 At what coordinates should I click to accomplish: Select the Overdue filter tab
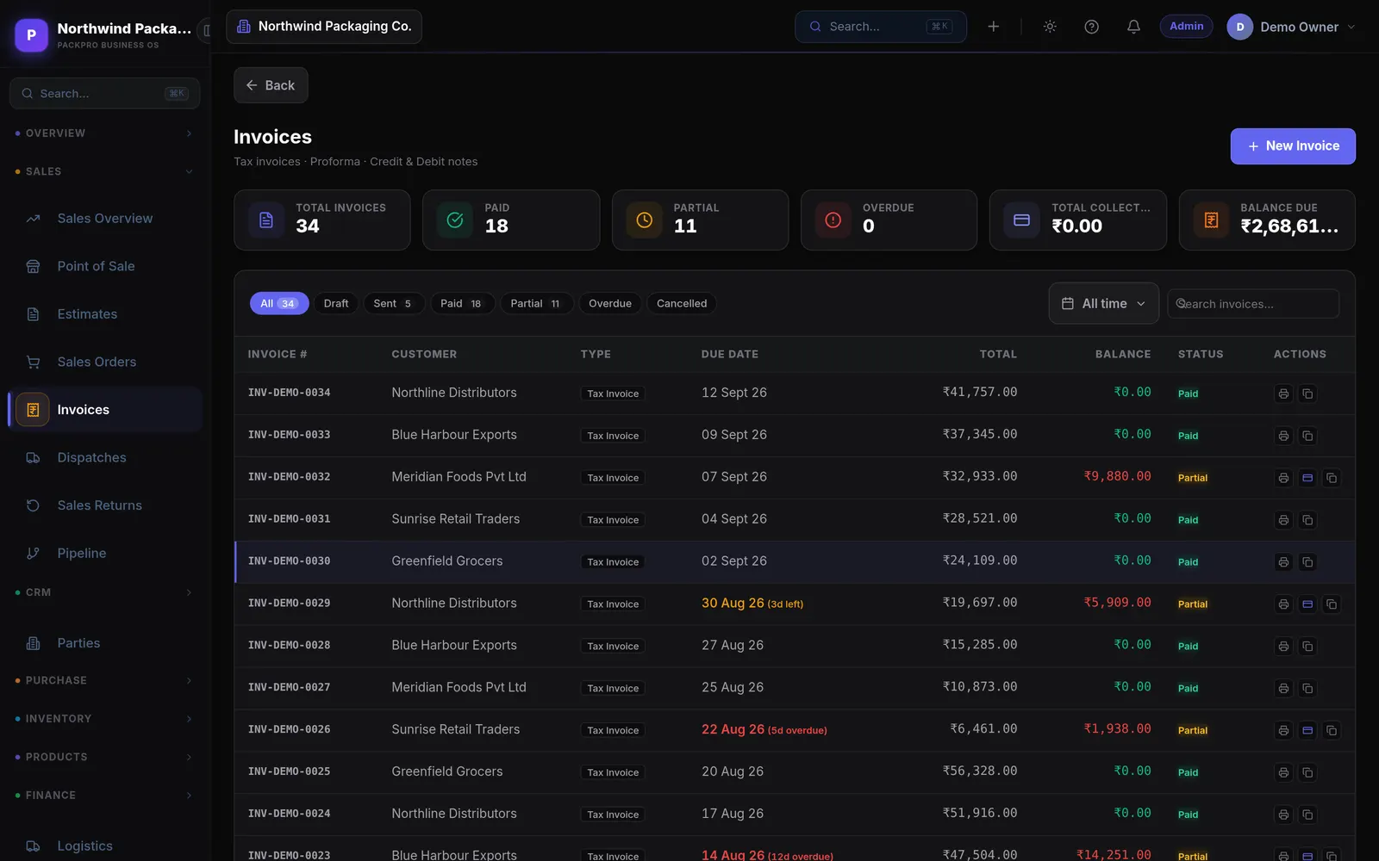point(610,304)
